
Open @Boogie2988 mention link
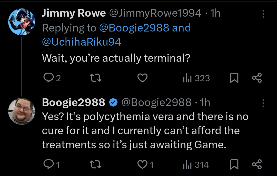click(x=134, y=28)
